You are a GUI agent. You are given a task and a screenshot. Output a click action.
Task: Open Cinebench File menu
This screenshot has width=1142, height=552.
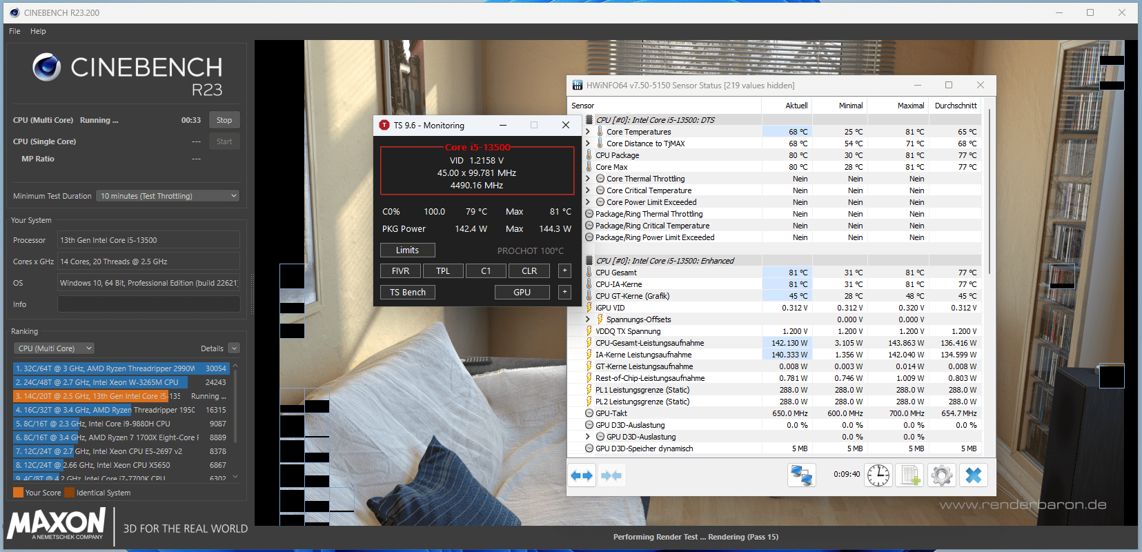pyautogui.click(x=14, y=31)
